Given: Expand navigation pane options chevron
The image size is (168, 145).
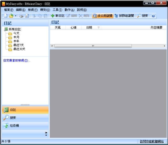Looking at the screenshot, I should pos(46,134).
